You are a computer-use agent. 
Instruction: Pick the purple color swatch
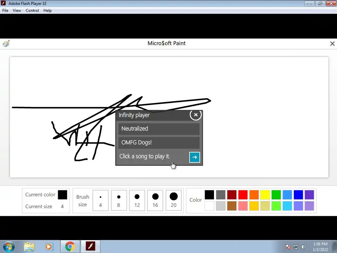pyautogui.click(x=309, y=195)
